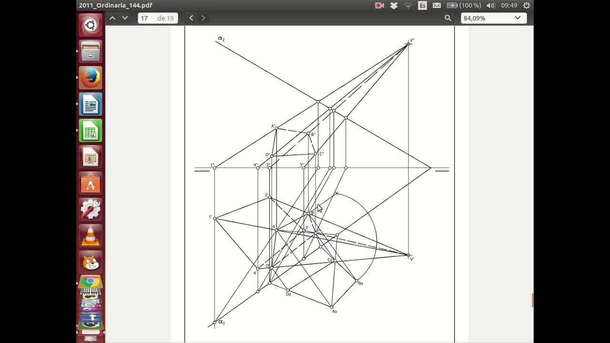Image resolution: width=610 pixels, height=343 pixels.
Task: Navigate forward in history with right chevron
Action: (203, 18)
